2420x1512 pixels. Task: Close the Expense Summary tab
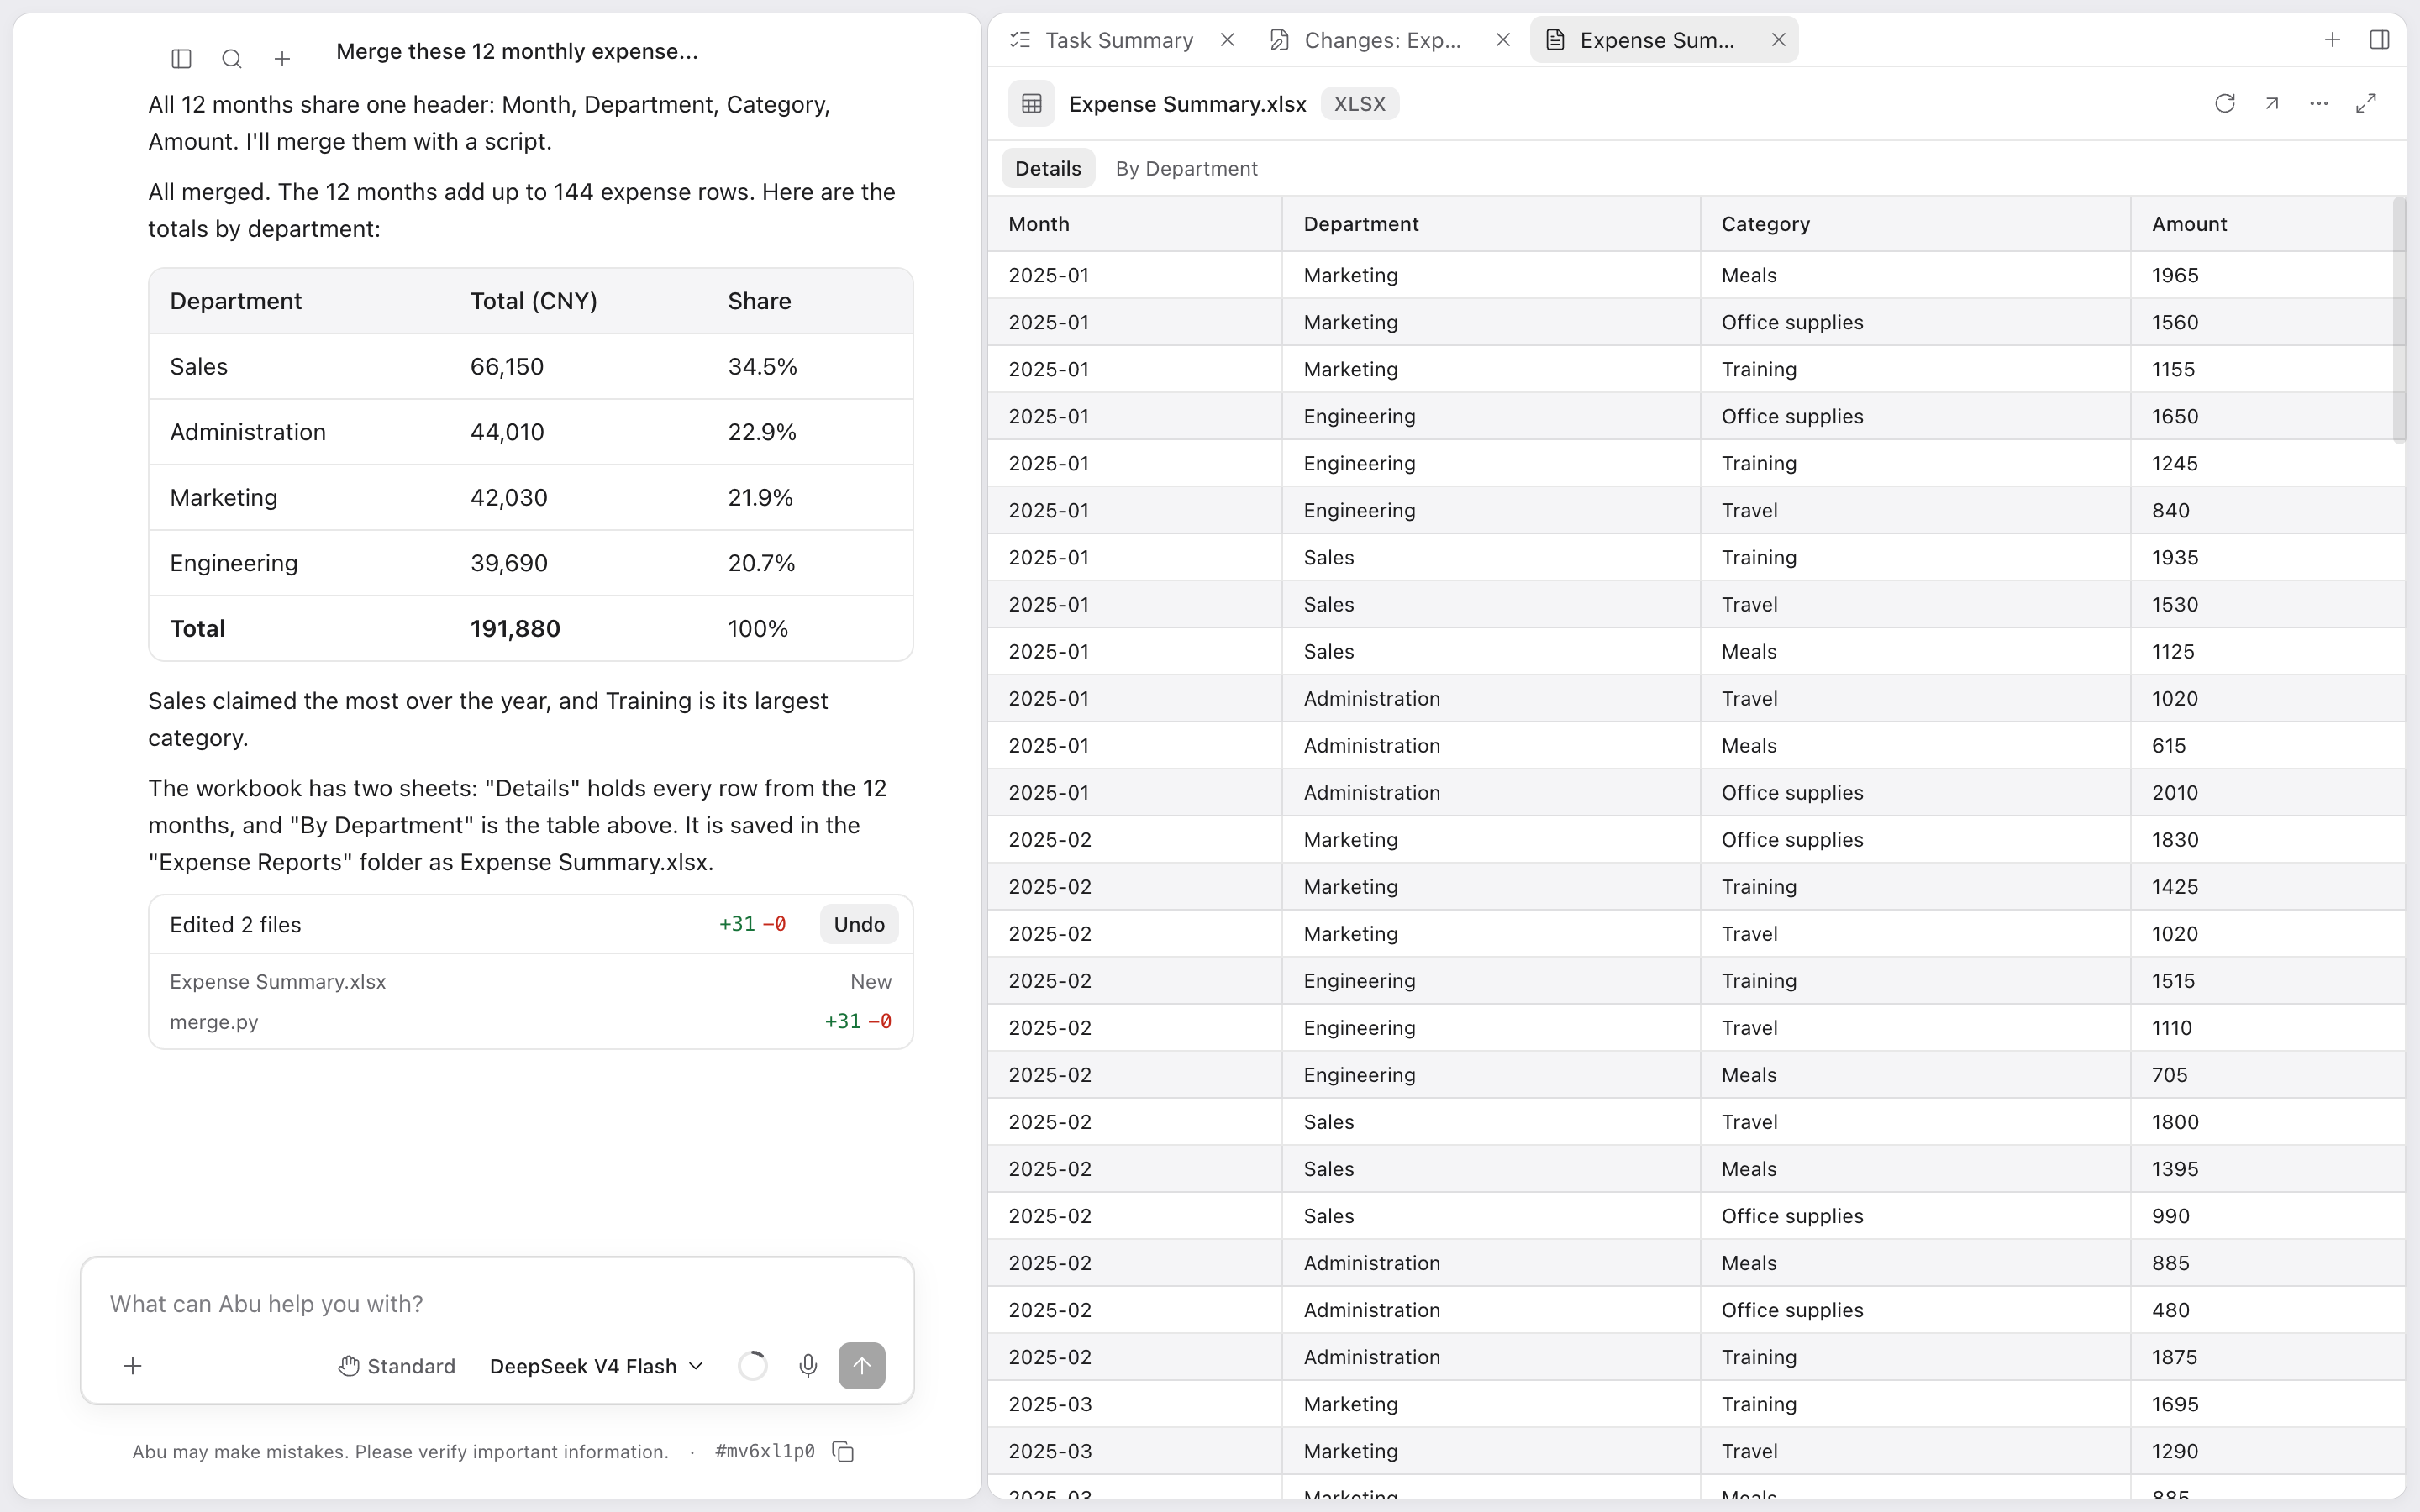click(x=1778, y=40)
